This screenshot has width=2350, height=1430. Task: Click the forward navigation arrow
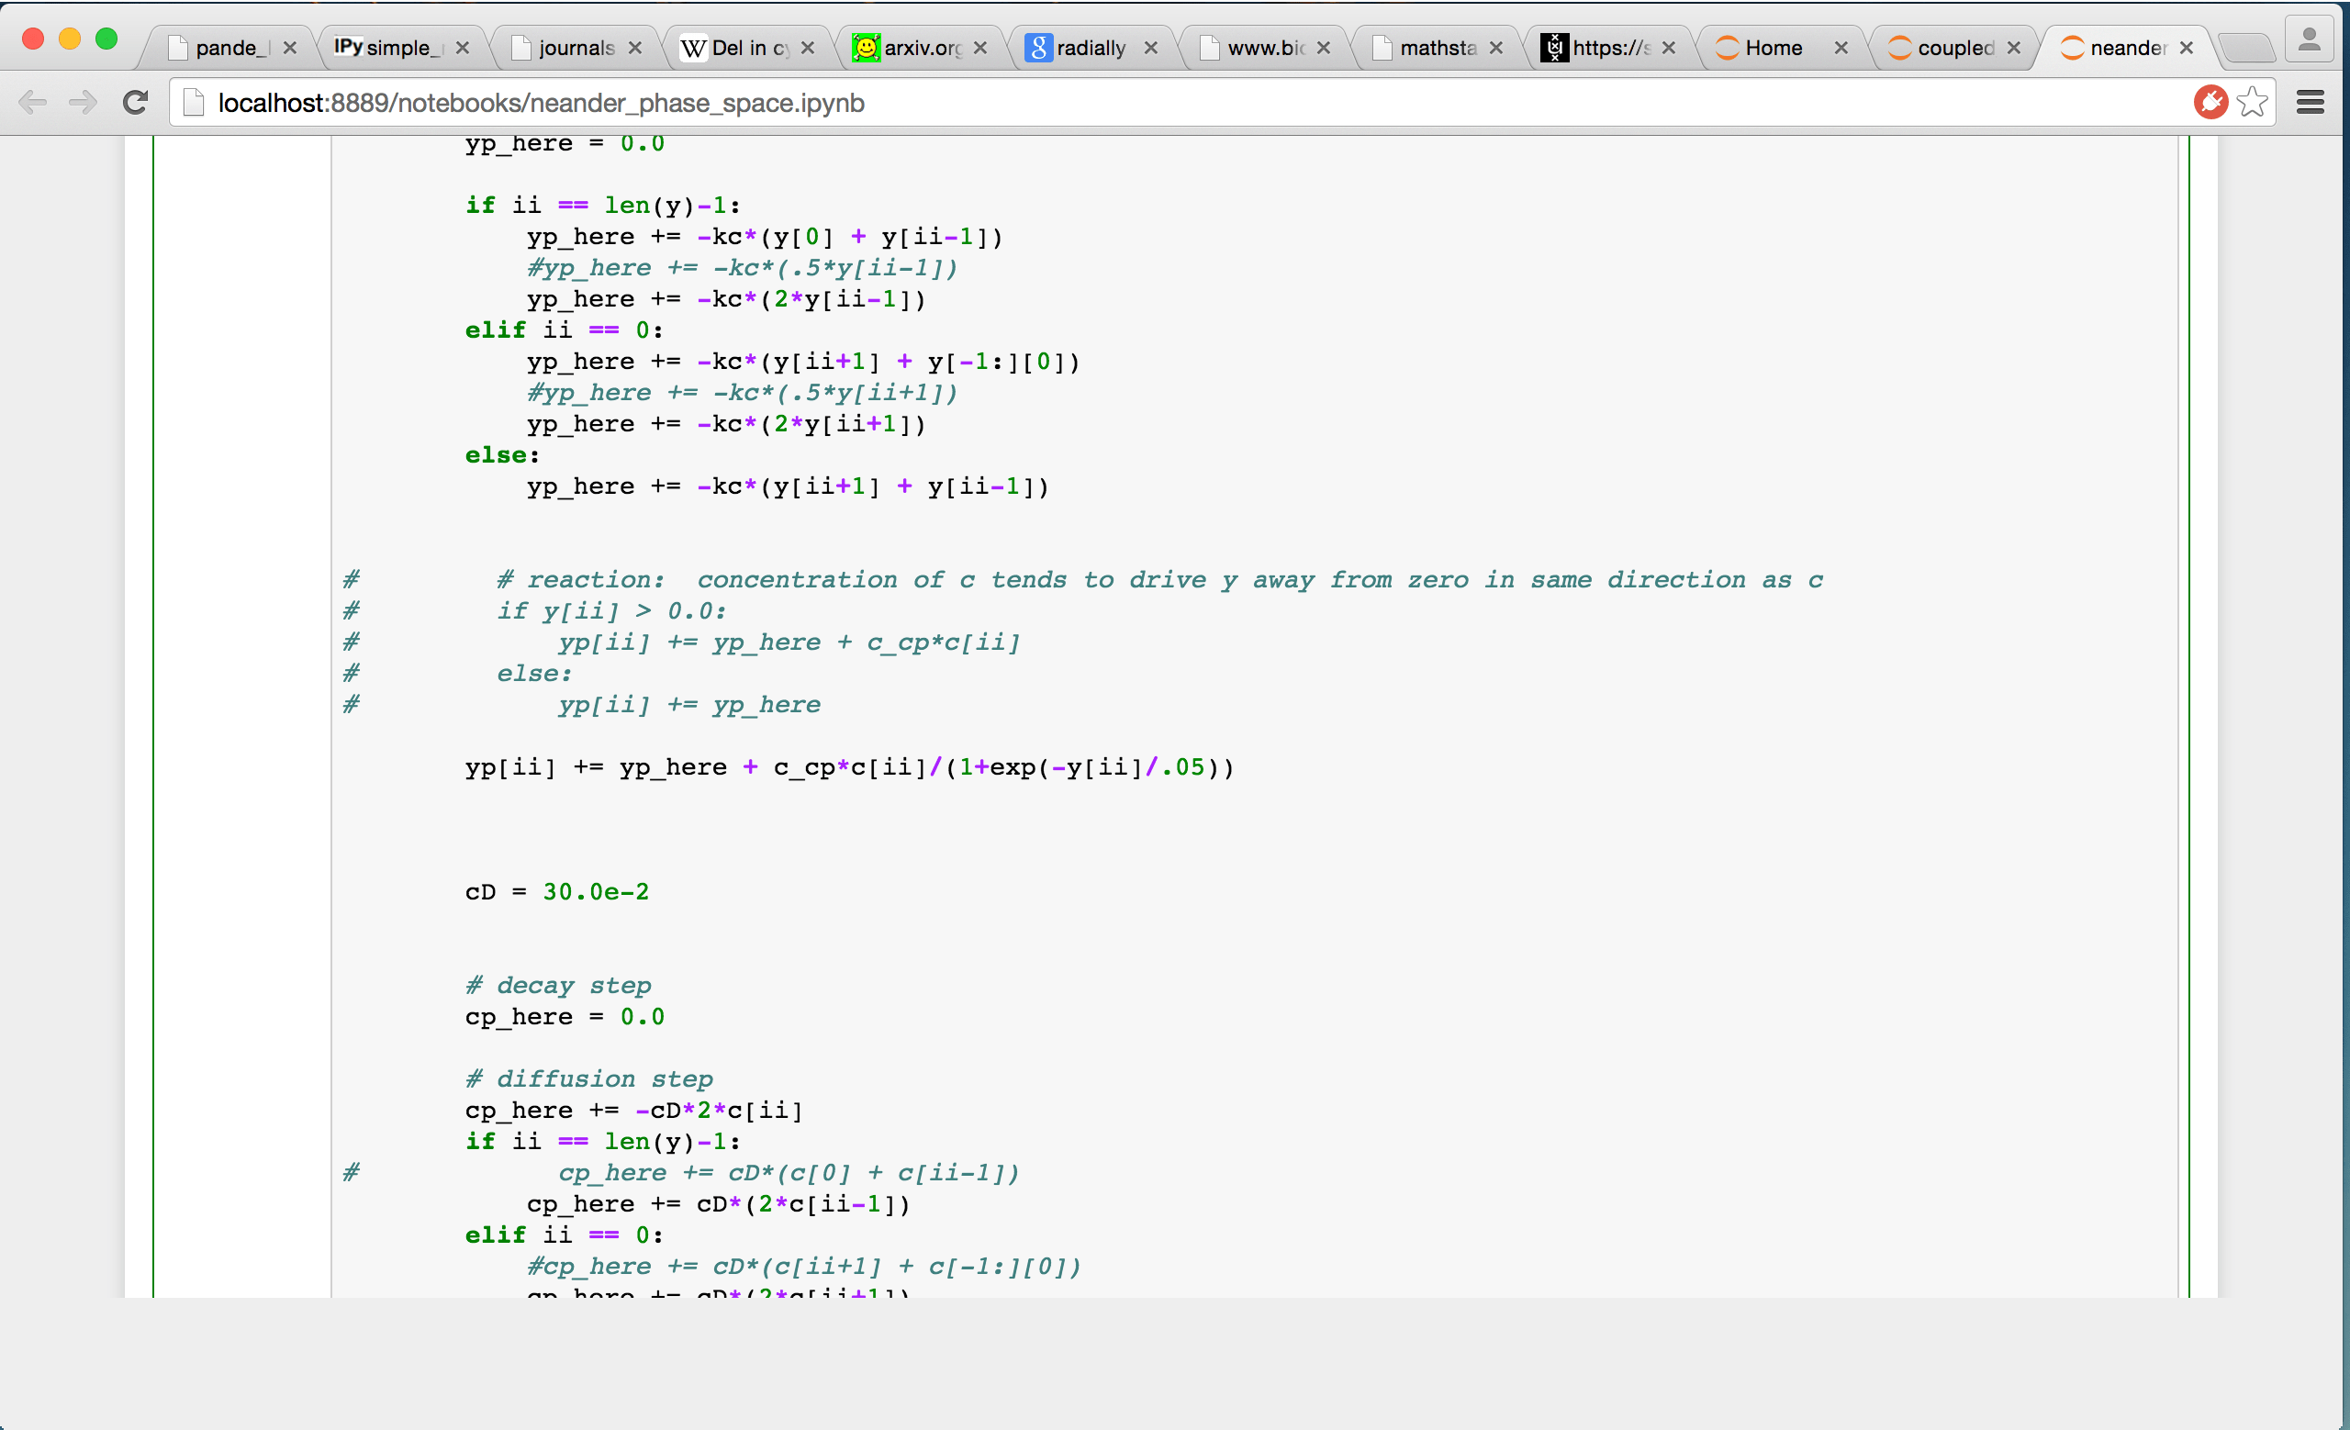(82, 102)
